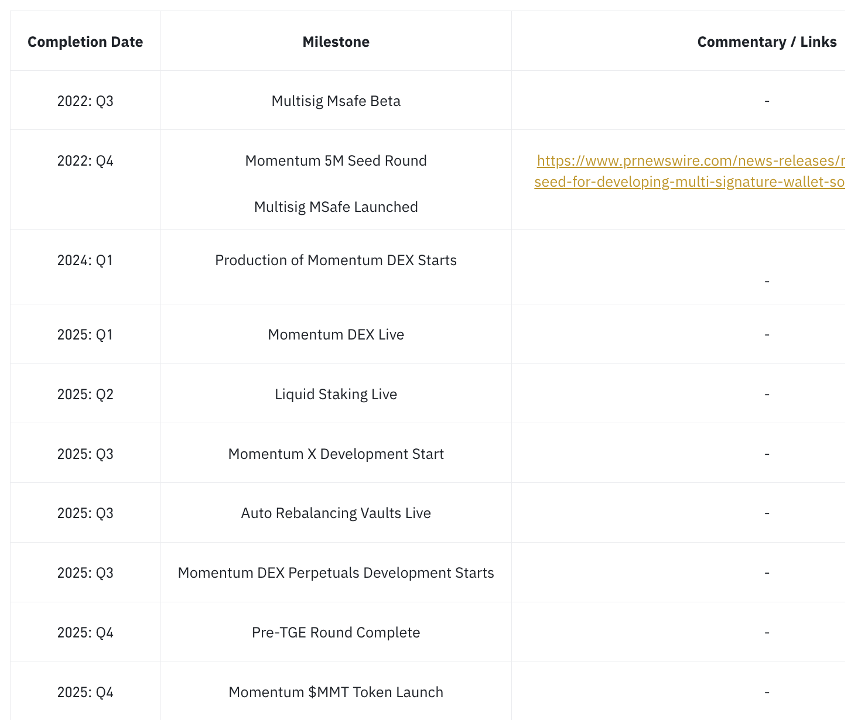This screenshot has width=868, height=720.
Task: Click the Momentum DEX Live milestone
Action: 336,335
